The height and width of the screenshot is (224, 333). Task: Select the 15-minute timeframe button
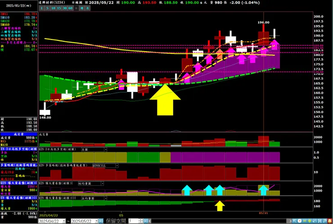(x=59, y=8)
